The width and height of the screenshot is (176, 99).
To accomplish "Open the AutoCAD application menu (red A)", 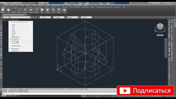I will tap(1, 4).
